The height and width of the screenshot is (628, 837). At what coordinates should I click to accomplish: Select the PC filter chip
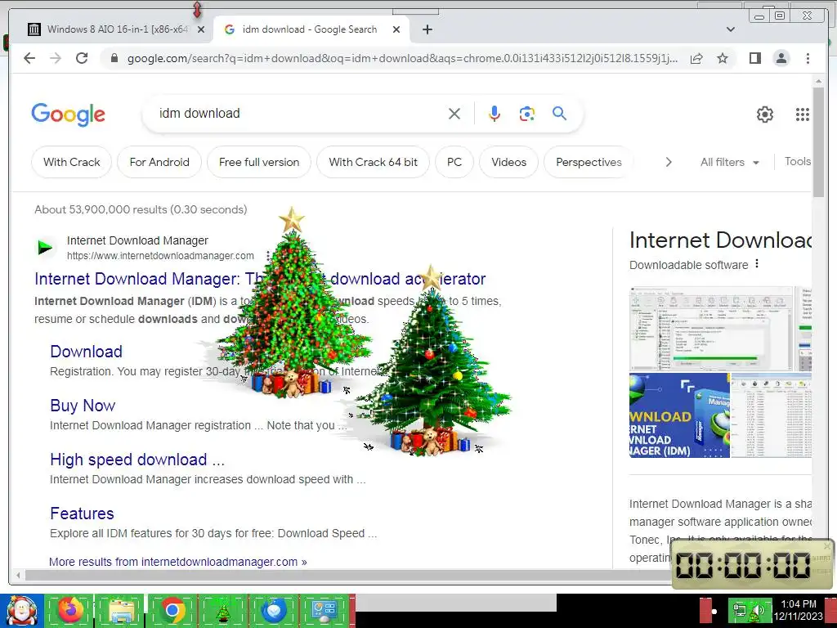[x=454, y=162]
